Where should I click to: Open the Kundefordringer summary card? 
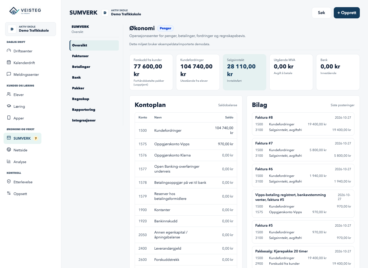(198, 72)
